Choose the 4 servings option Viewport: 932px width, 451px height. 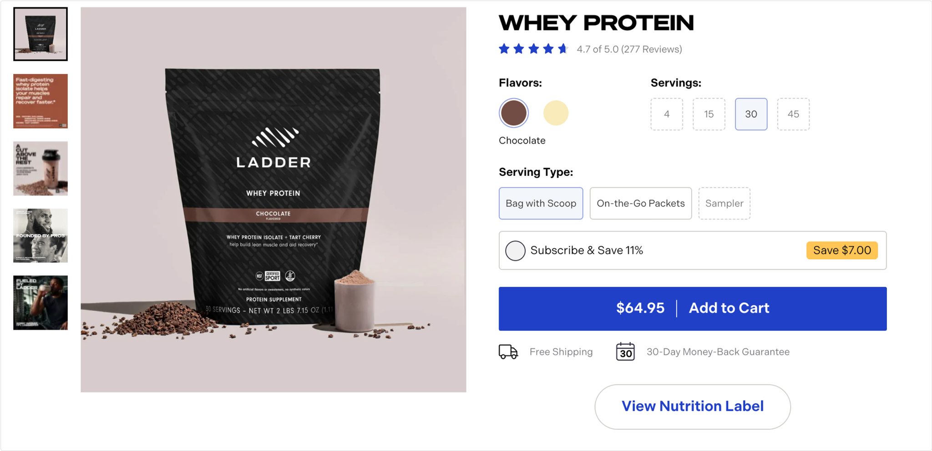(667, 114)
